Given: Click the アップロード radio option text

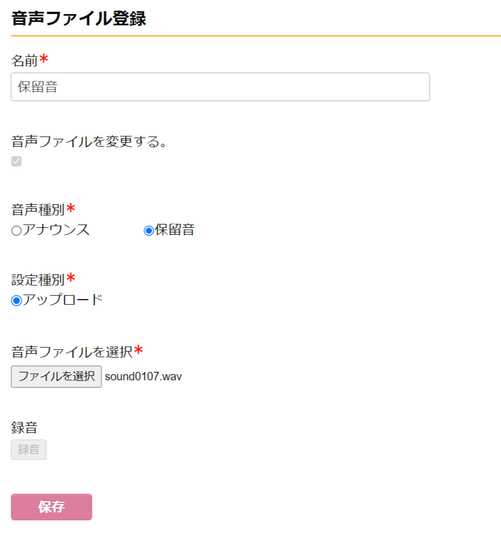Looking at the screenshot, I should (x=63, y=300).
